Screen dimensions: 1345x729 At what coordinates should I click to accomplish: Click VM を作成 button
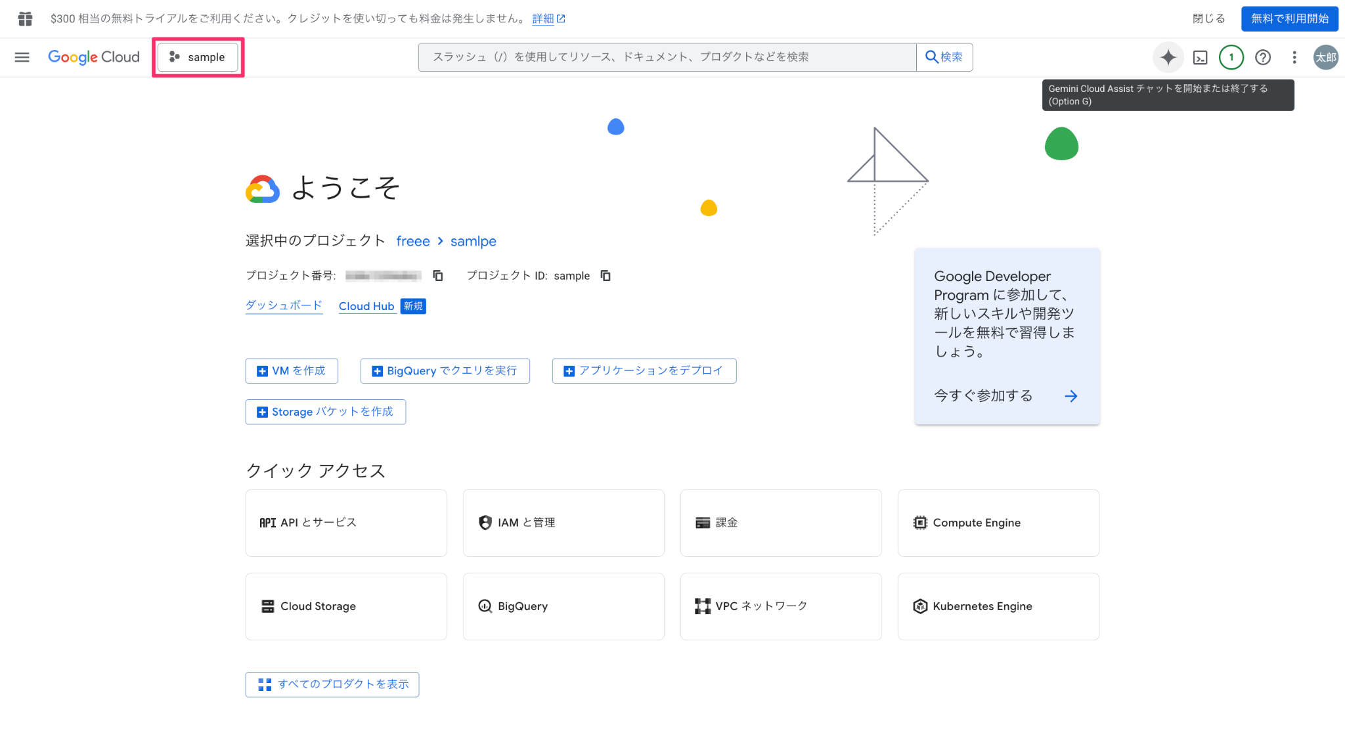(x=292, y=370)
